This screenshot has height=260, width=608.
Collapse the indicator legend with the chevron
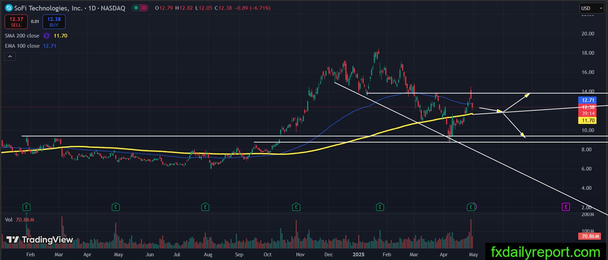pos(10,56)
